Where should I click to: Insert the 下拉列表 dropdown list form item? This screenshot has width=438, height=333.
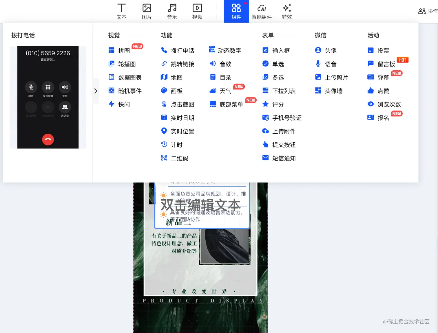[279, 91]
